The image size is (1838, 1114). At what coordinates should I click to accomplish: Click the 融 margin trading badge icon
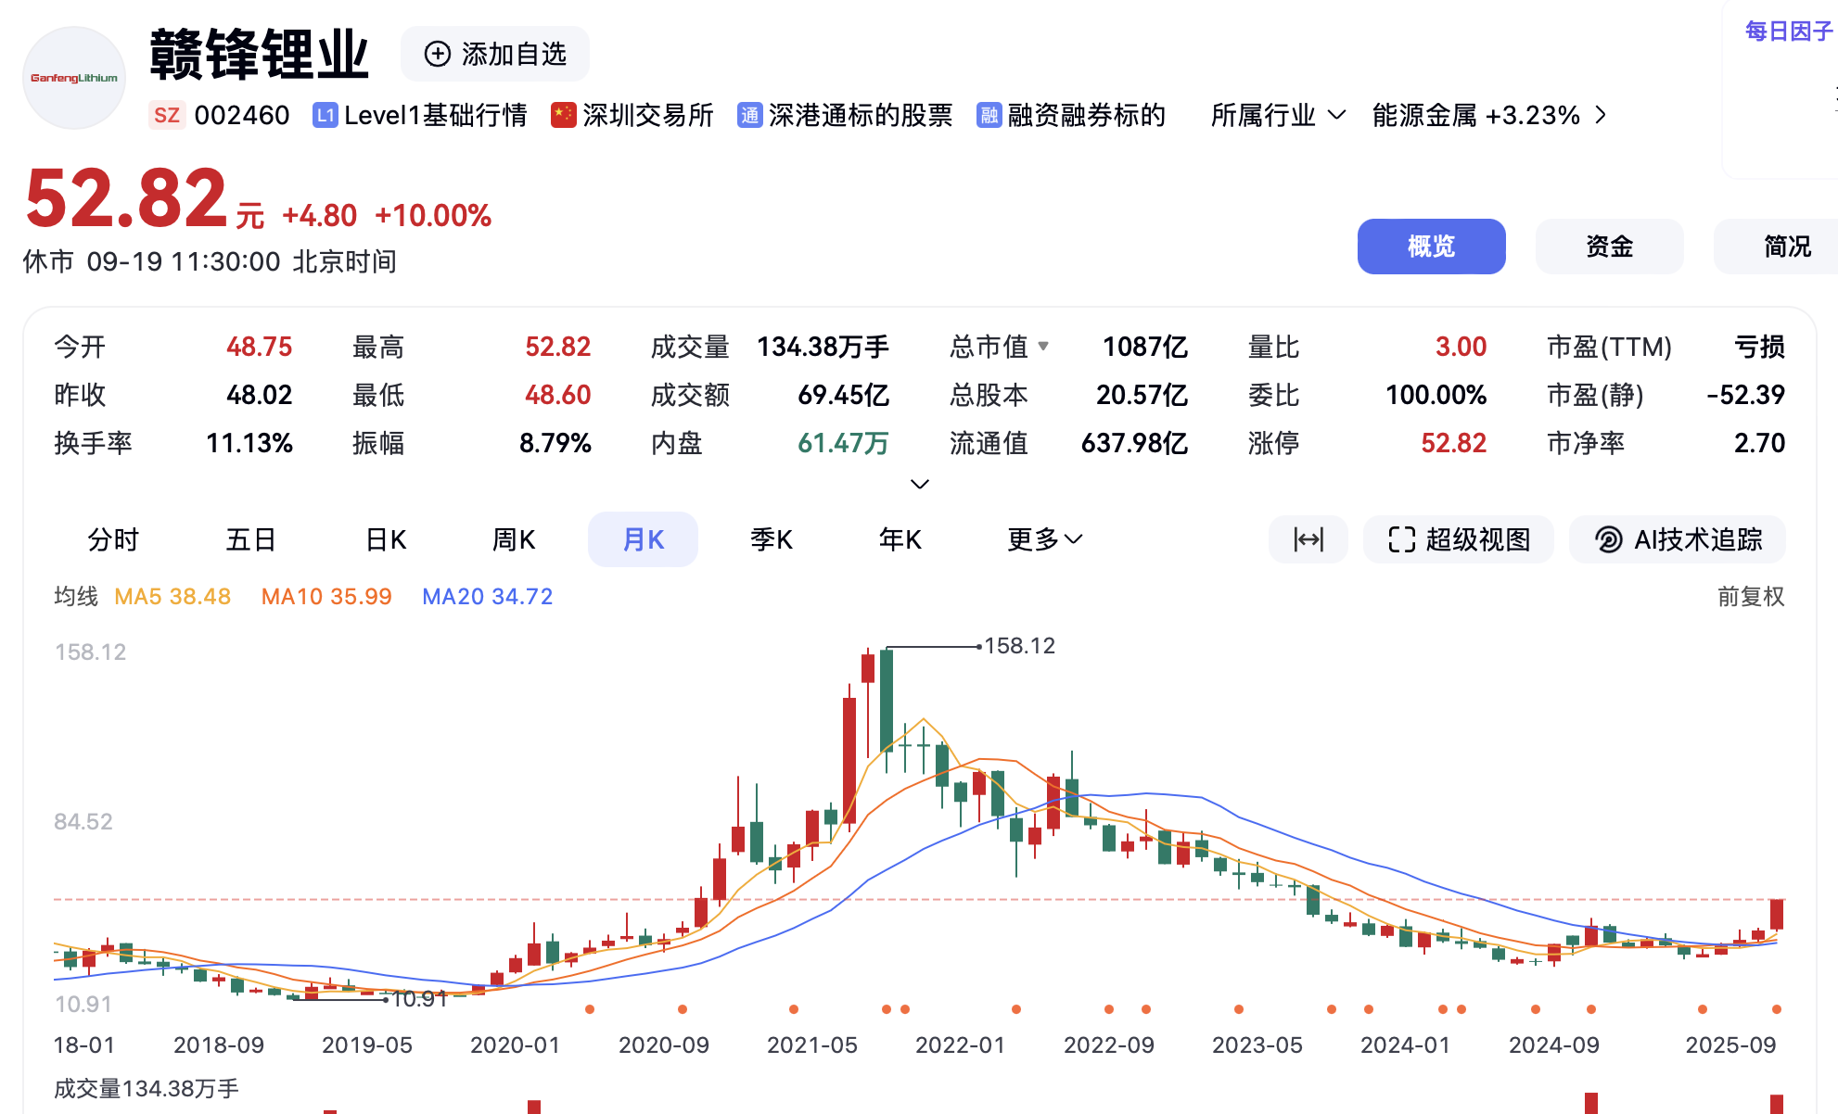(x=989, y=115)
